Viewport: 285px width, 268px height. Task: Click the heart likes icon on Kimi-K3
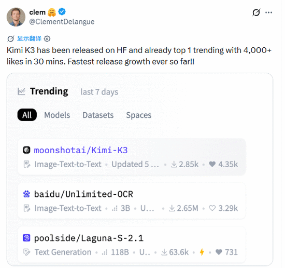click(x=212, y=164)
